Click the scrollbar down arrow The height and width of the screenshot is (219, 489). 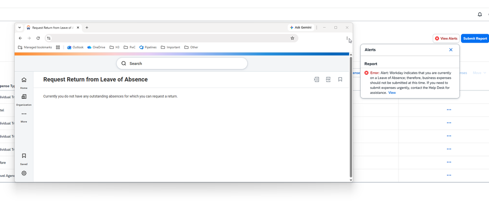coord(351,180)
